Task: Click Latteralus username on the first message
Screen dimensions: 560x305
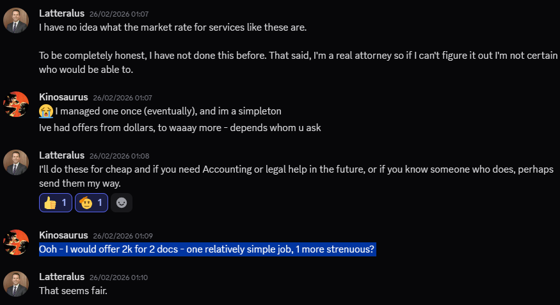Action: pyautogui.click(x=61, y=12)
